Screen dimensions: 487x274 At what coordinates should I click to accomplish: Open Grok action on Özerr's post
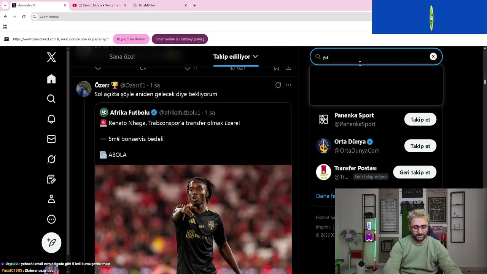point(278,85)
